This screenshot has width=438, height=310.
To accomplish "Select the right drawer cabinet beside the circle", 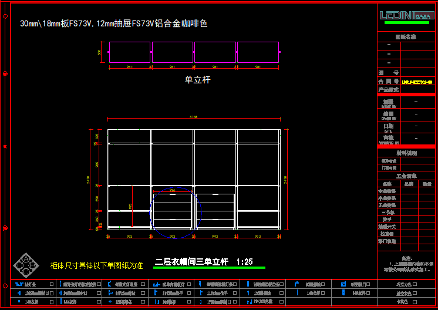I will pos(215,210).
